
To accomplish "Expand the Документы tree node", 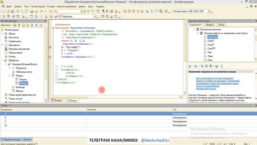I will [2, 45].
